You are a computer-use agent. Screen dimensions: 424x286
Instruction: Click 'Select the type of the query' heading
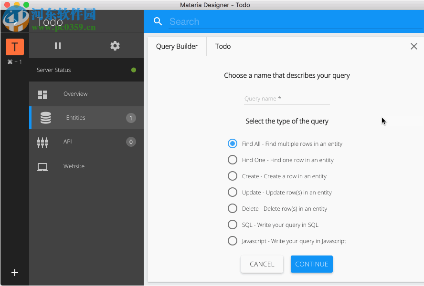(287, 121)
